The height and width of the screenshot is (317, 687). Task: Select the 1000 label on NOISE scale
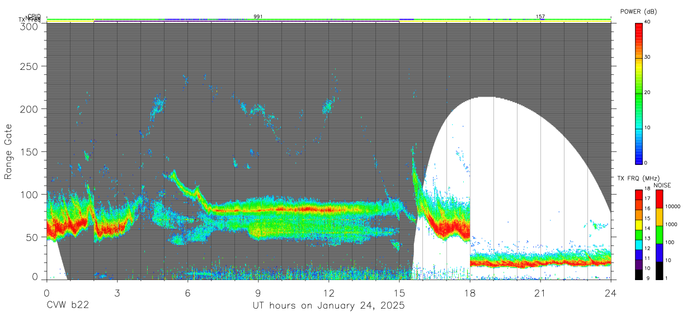tap(671, 225)
